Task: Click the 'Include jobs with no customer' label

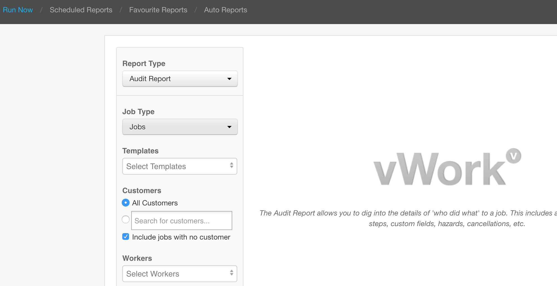Action: point(181,237)
